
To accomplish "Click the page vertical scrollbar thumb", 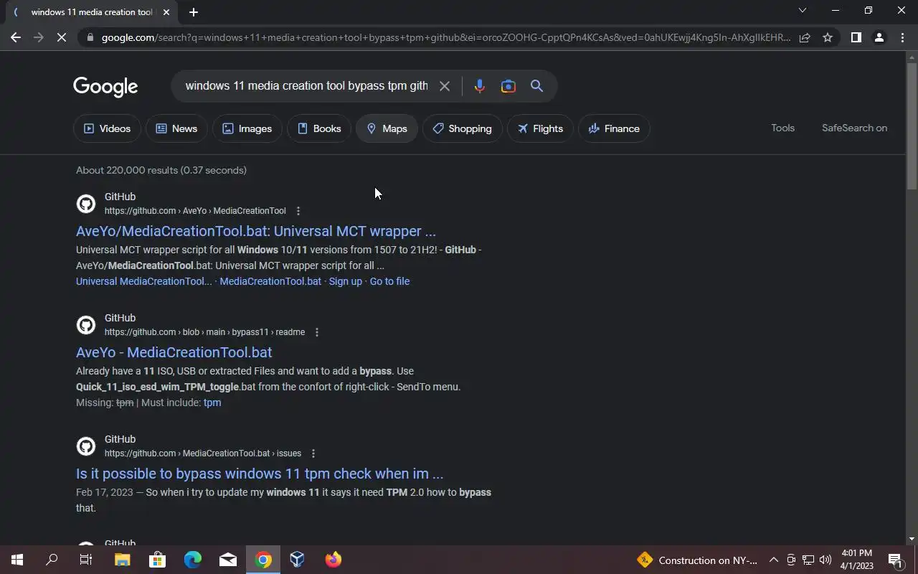I will (912, 126).
